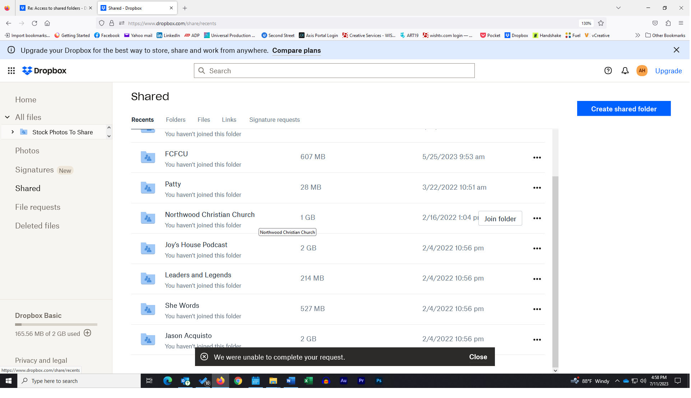Open File requests in the sidebar
Image resolution: width=691 pixels, height=398 pixels.
pos(38,207)
